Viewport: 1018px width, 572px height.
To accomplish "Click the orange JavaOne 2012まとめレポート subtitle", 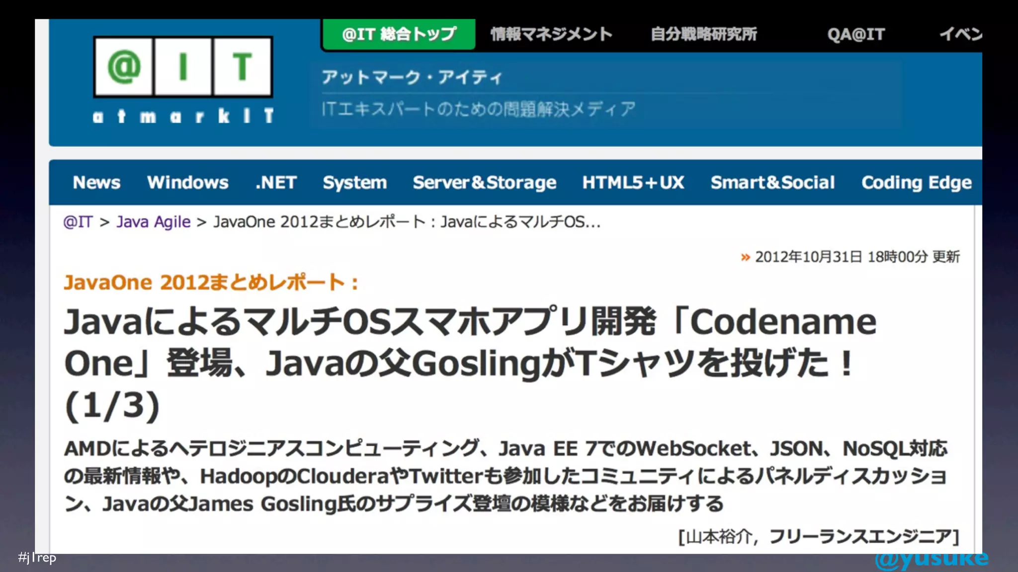I will 211,283.
